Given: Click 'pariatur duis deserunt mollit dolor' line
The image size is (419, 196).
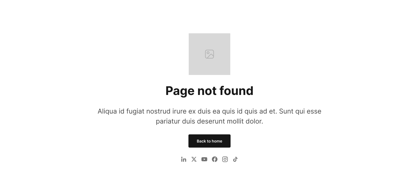Looking at the screenshot, I should click(209, 121).
